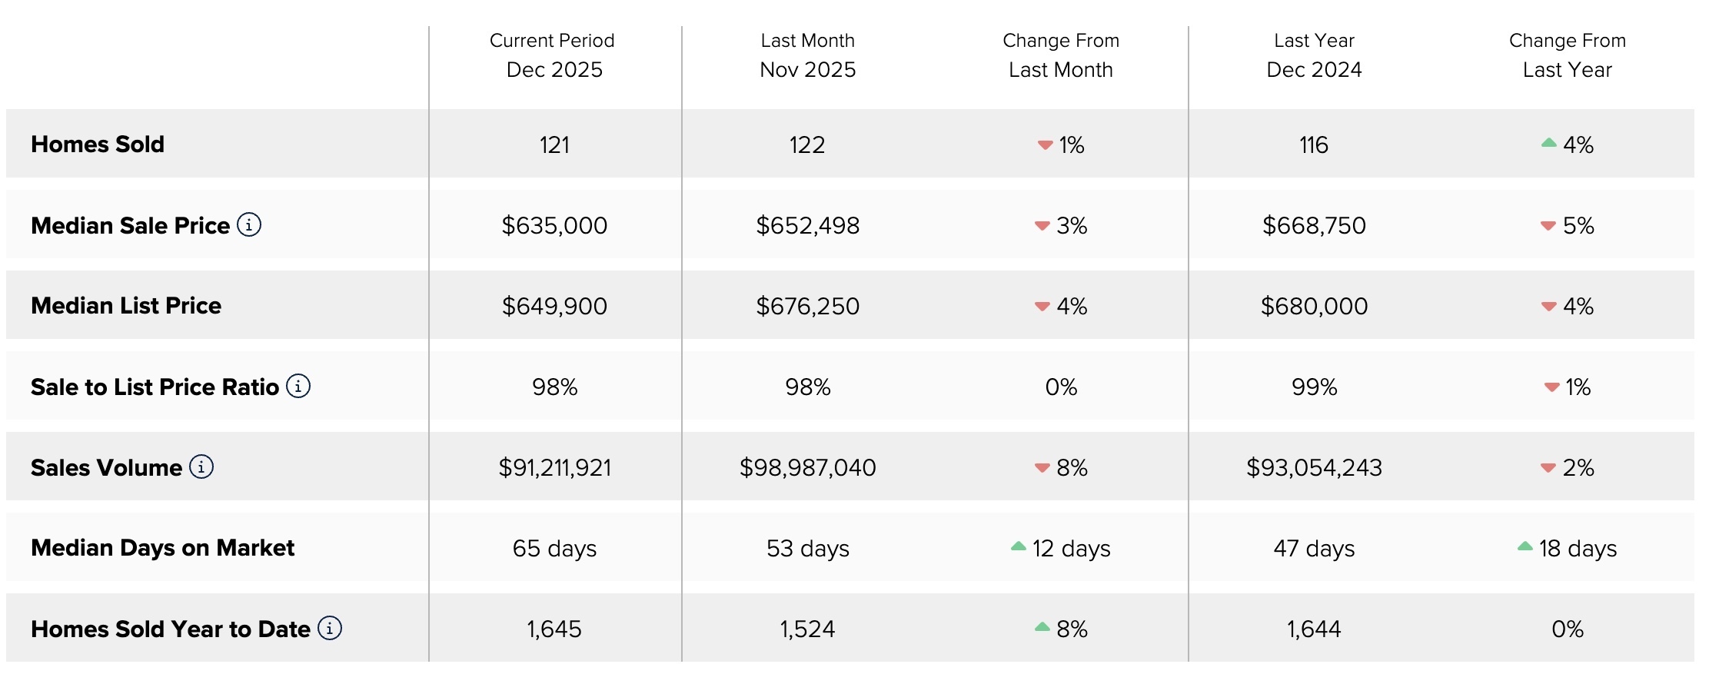Click the info icon beside Median Sale Price
This screenshot has width=1719, height=684.
click(x=249, y=224)
